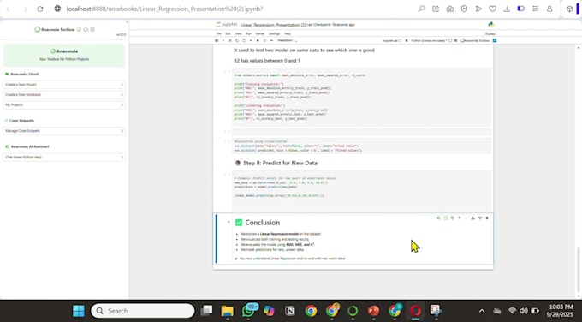Screen dimensions: 582x322
Task: Click the heart bookmark icon in browser toolbar
Action: point(492,9)
